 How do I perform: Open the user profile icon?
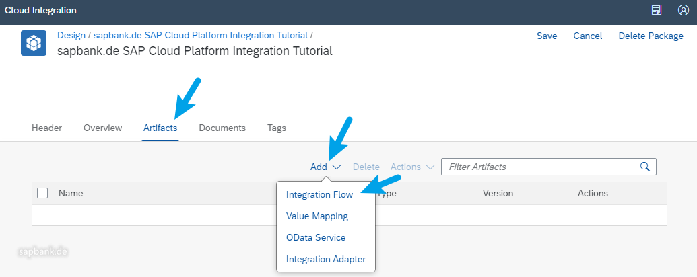coord(684,10)
